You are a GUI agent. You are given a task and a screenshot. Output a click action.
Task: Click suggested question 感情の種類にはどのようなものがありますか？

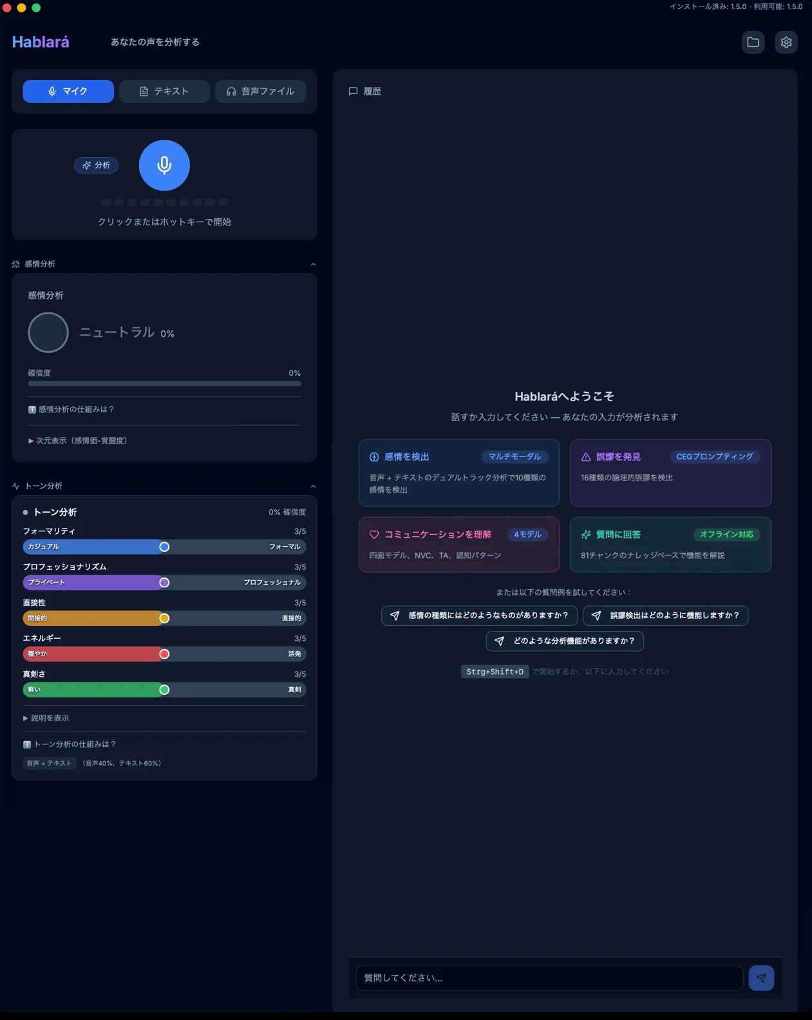[480, 616]
